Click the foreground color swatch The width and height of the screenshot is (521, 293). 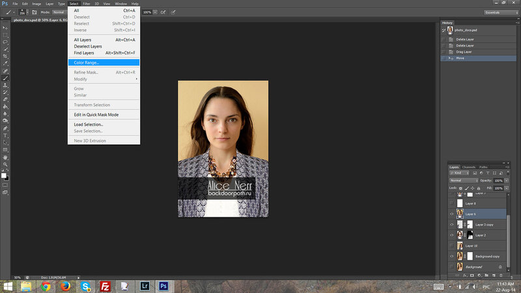4,174
